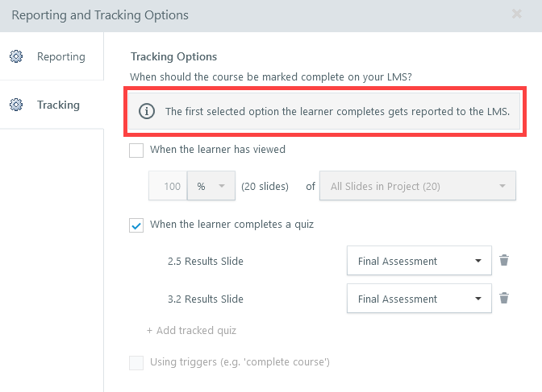The width and height of the screenshot is (542, 392).
Task: Expand the All Slides in Project dropdown
Action: pos(417,187)
